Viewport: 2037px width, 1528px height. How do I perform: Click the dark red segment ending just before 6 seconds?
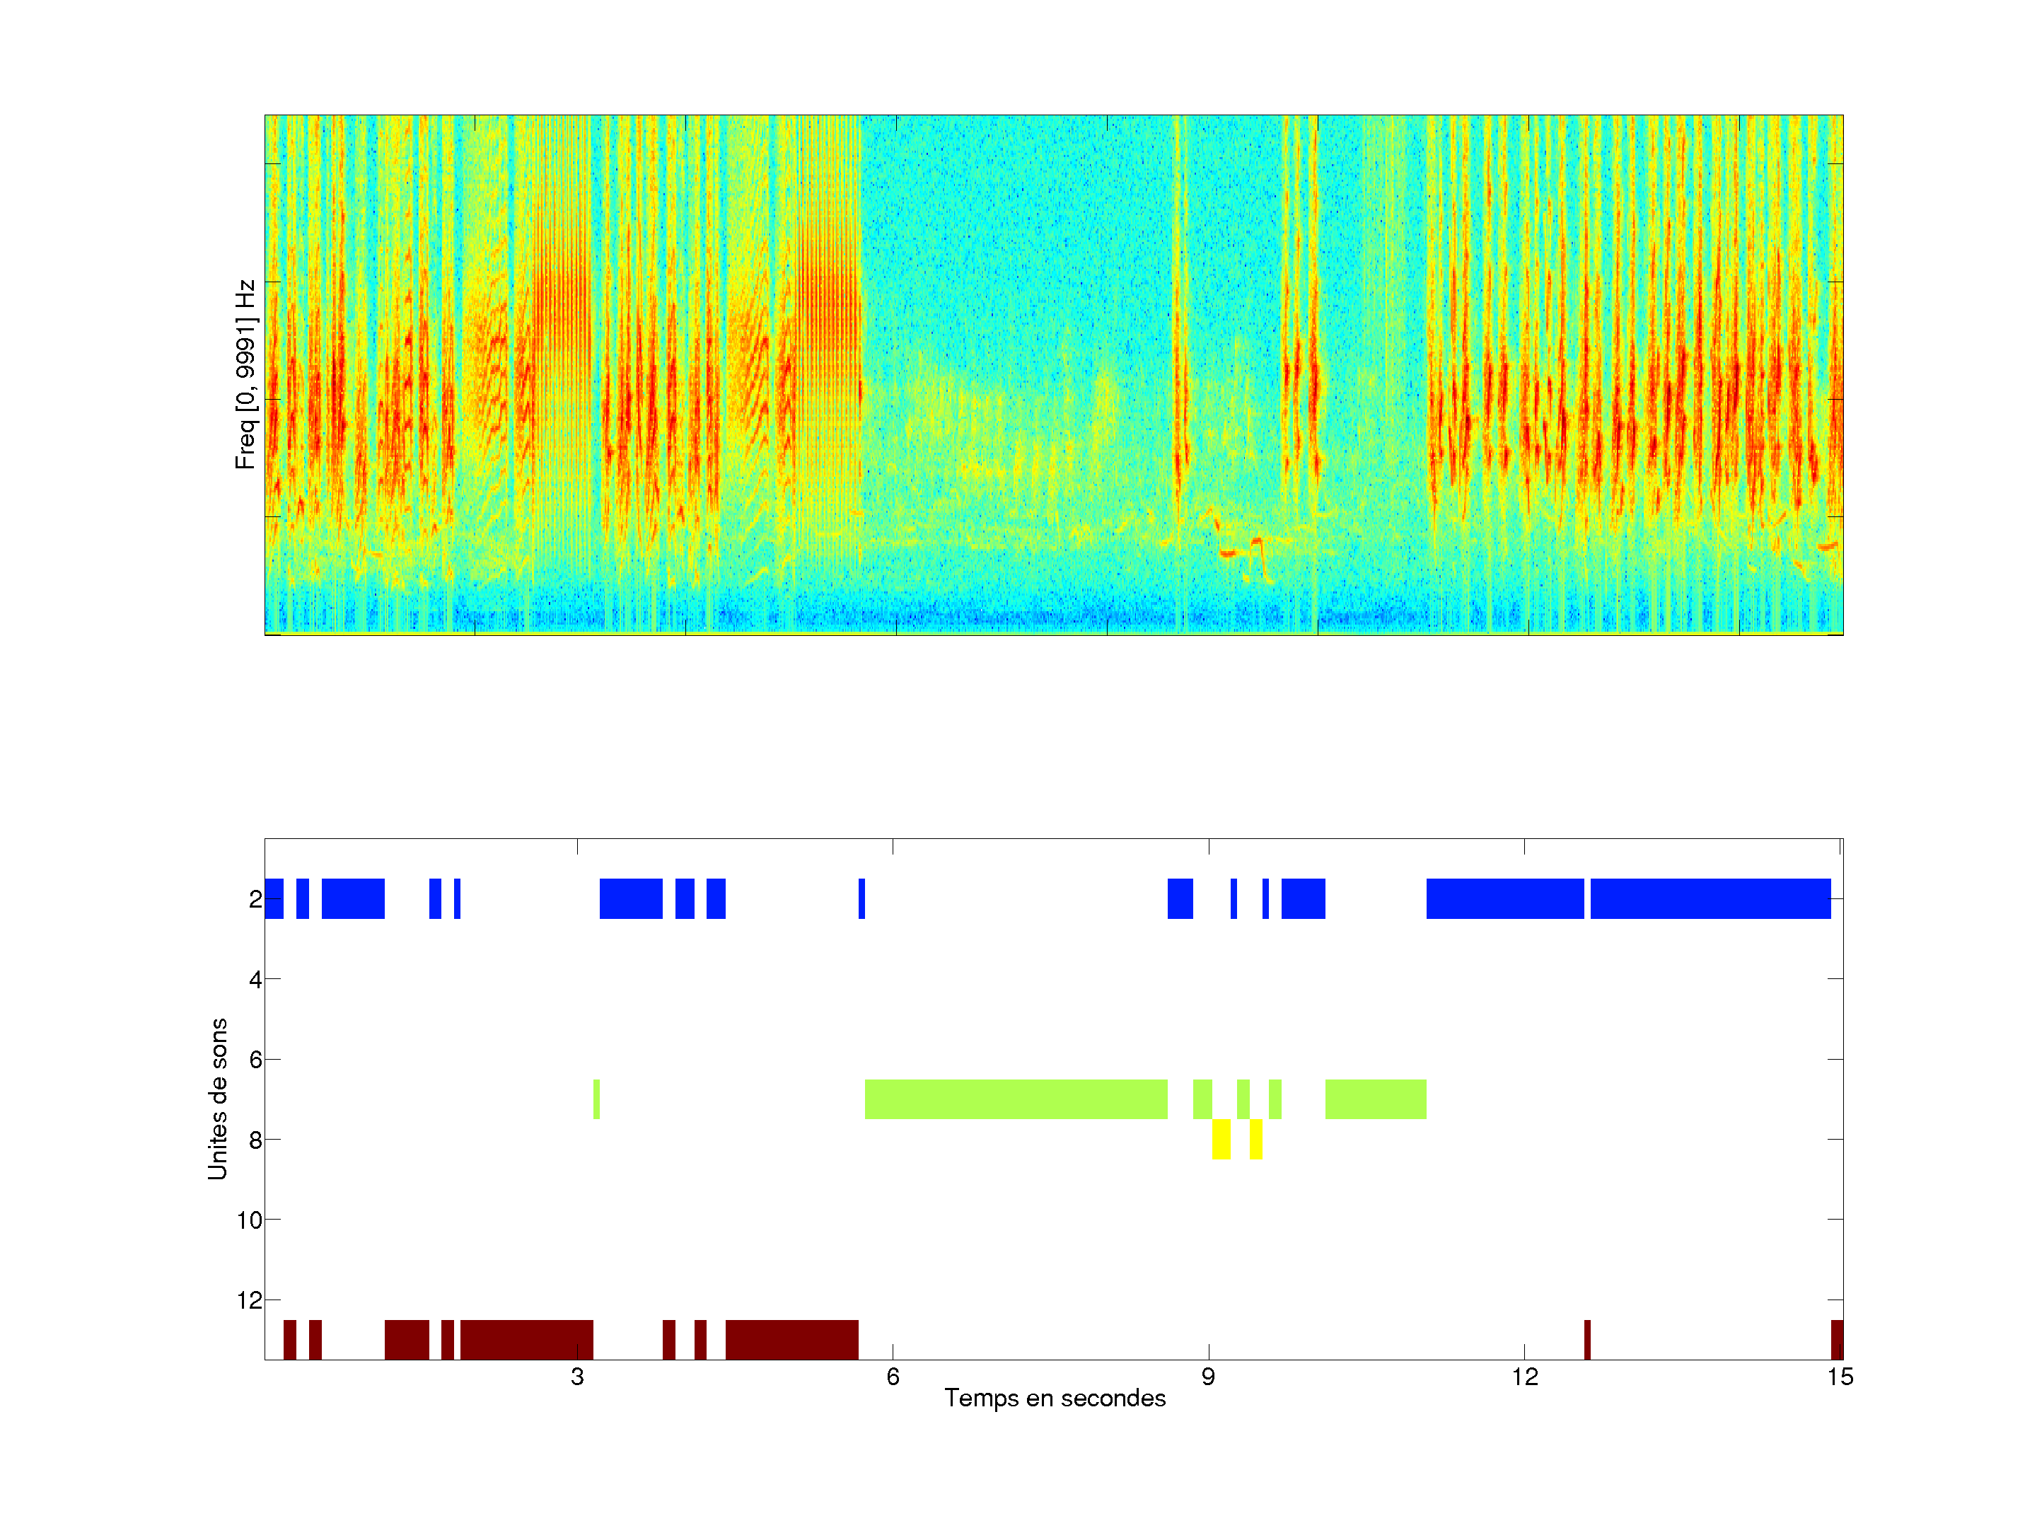[792, 1339]
